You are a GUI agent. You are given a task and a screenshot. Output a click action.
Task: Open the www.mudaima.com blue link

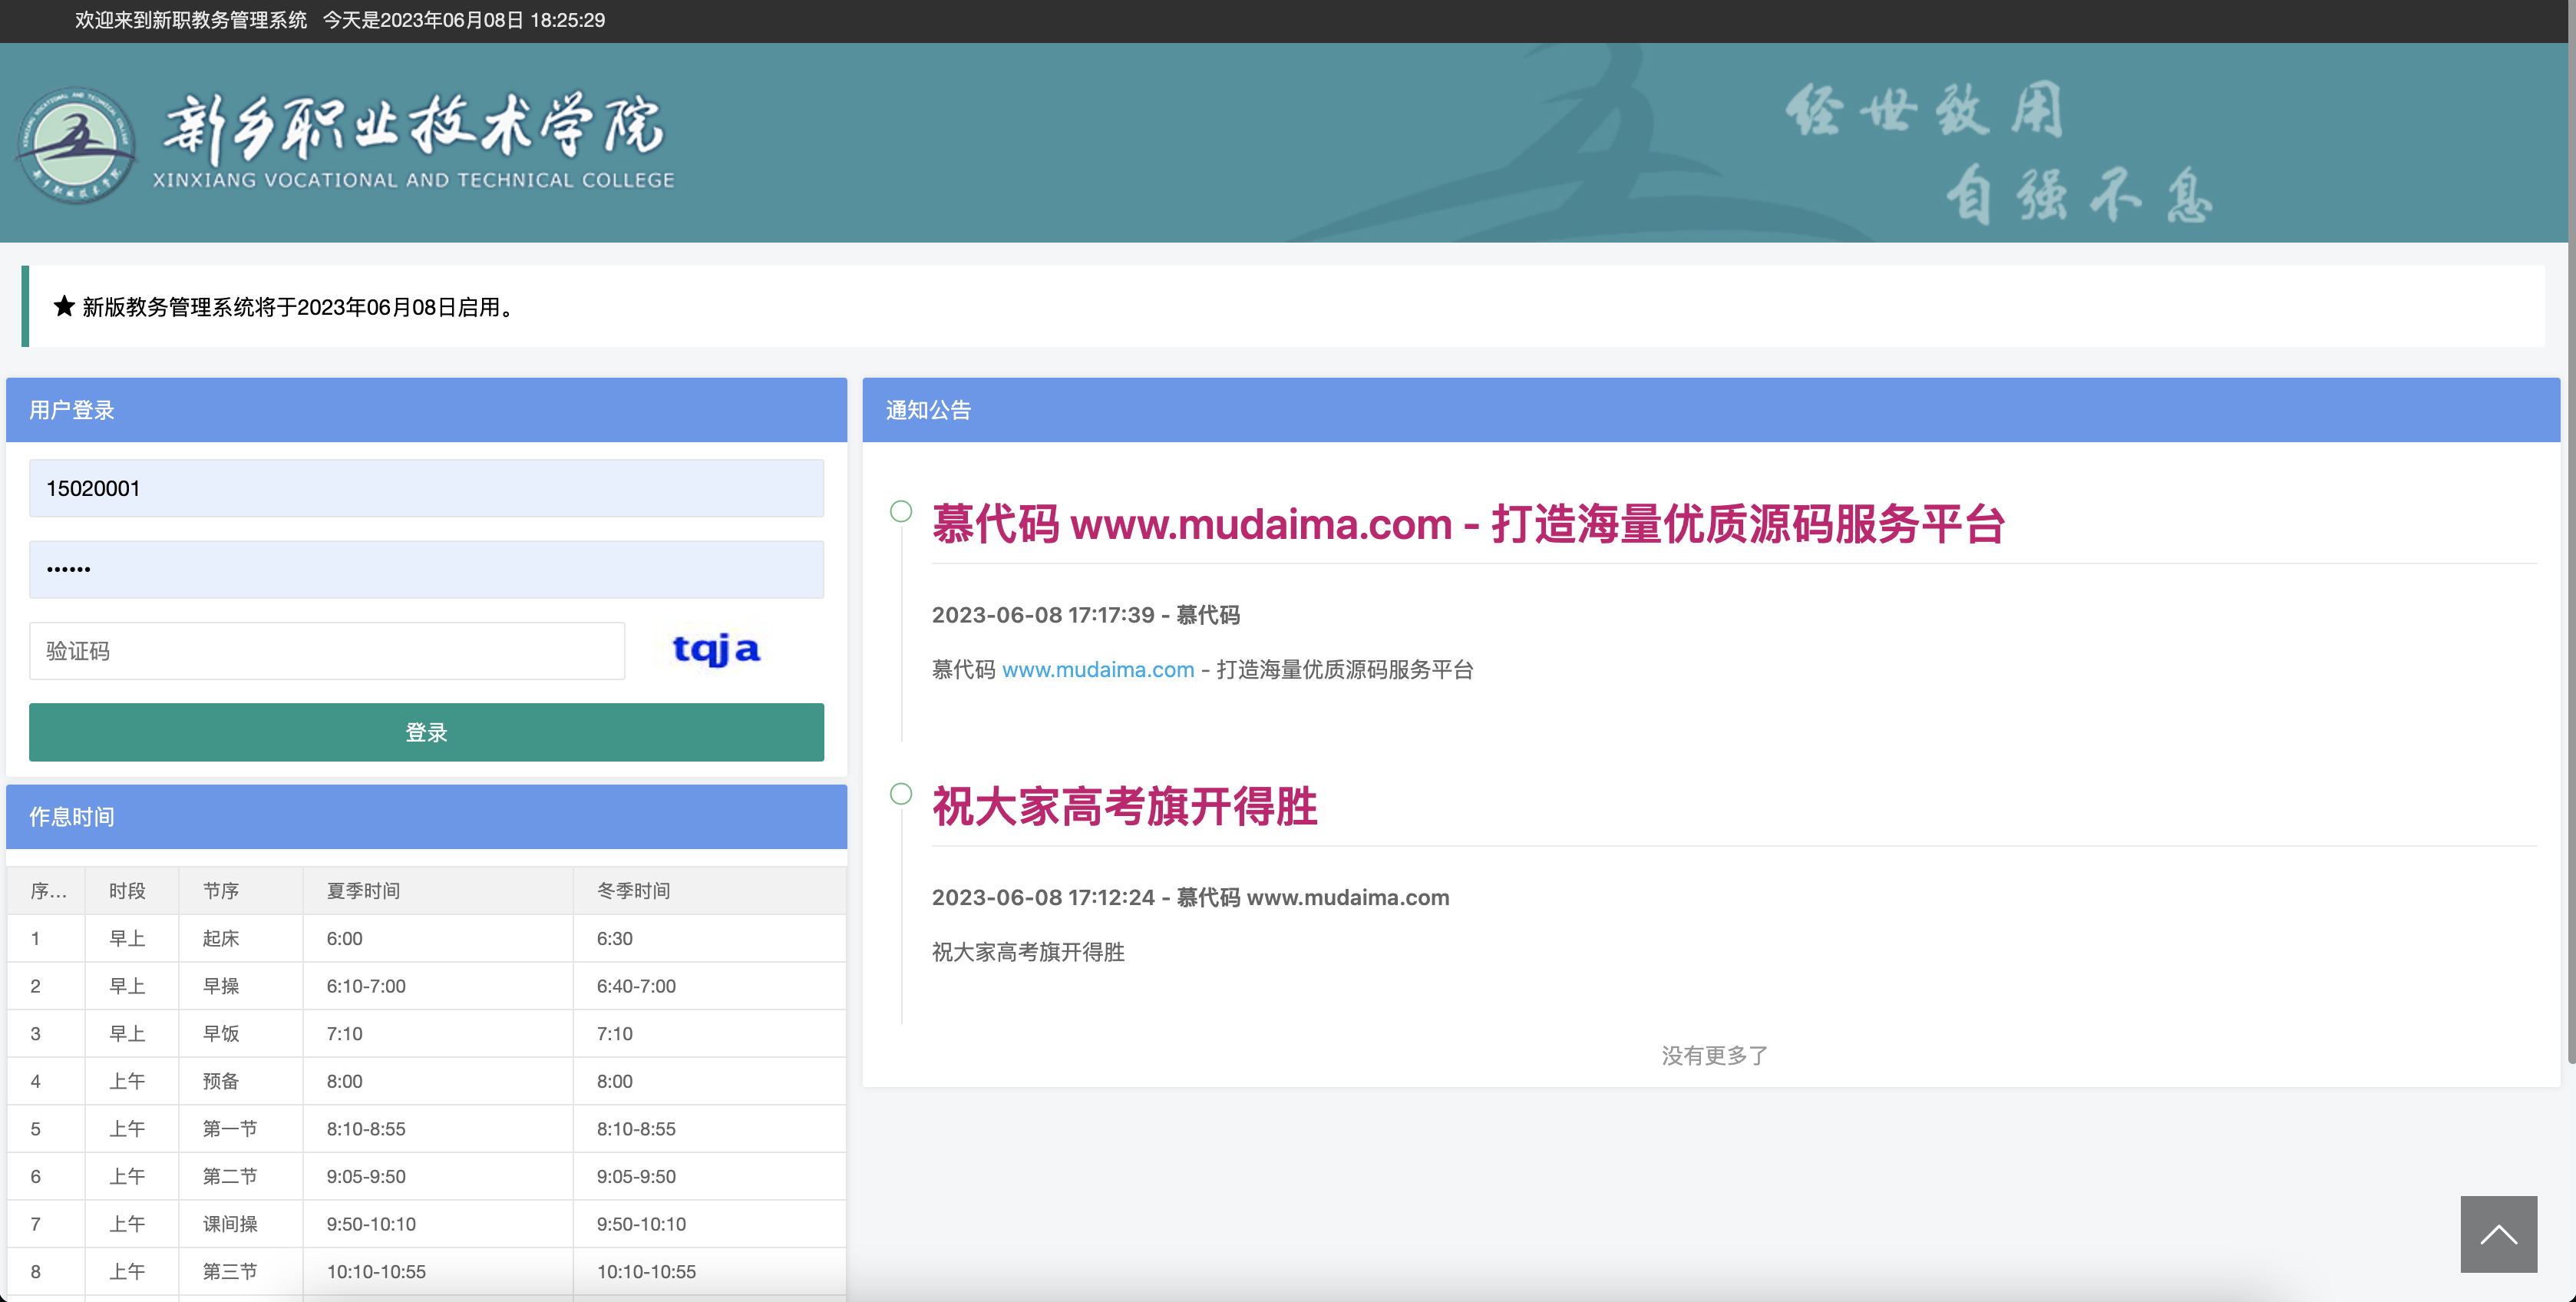point(1098,669)
